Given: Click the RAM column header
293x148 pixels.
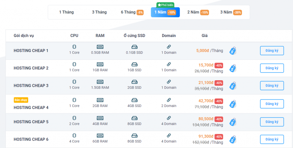Looking at the screenshot, I should pyautogui.click(x=100, y=36).
